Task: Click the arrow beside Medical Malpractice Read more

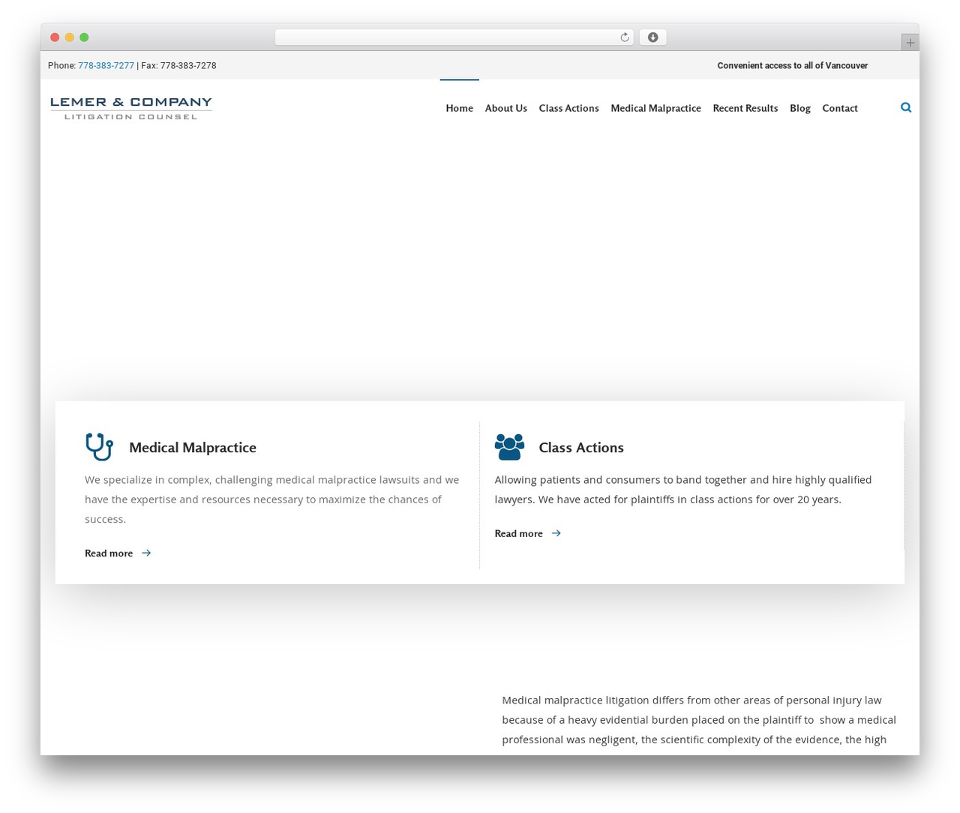Action: pos(146,553)
